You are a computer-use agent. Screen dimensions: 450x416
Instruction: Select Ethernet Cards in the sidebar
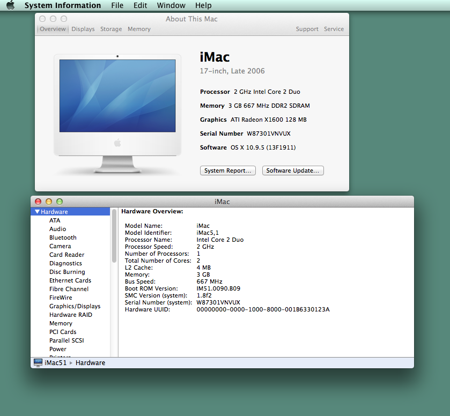pos(70,280)
